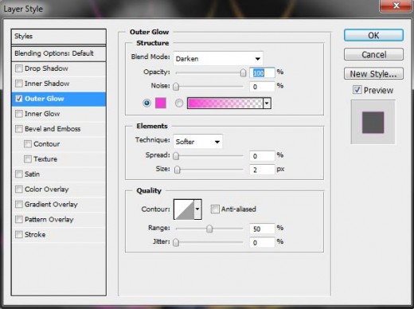Screen dimensions: 414x309
Task: Click the New Style... button
Action: (373, 73)
